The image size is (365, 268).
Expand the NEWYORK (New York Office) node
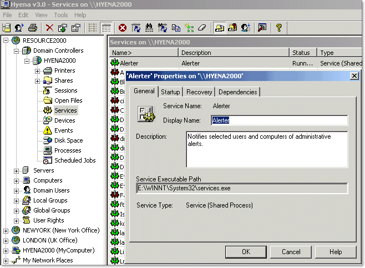(6, 231)
